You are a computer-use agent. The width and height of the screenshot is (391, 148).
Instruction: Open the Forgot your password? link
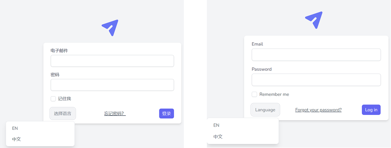pos(318,110)
